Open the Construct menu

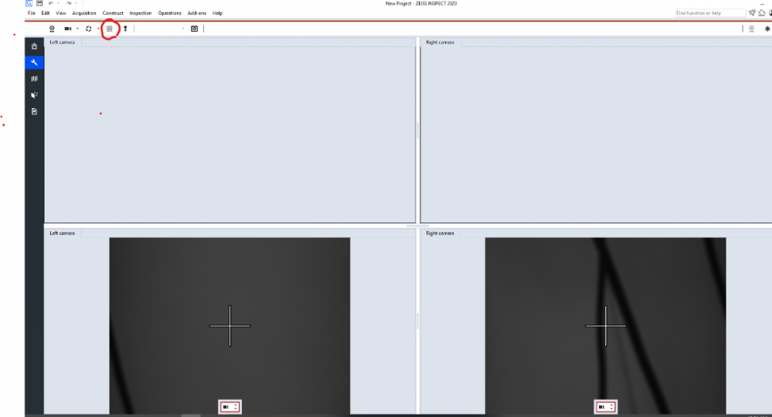[x=113, y=13]
